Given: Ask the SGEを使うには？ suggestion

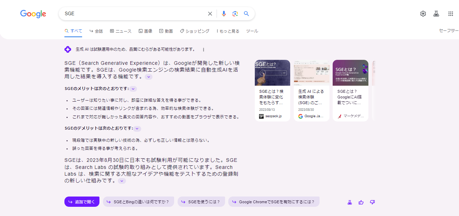Looking at the screenshot, I should [x=201, y=202].
